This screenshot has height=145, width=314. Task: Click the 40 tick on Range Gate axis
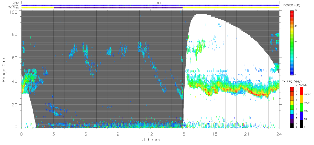pos(15,81)
